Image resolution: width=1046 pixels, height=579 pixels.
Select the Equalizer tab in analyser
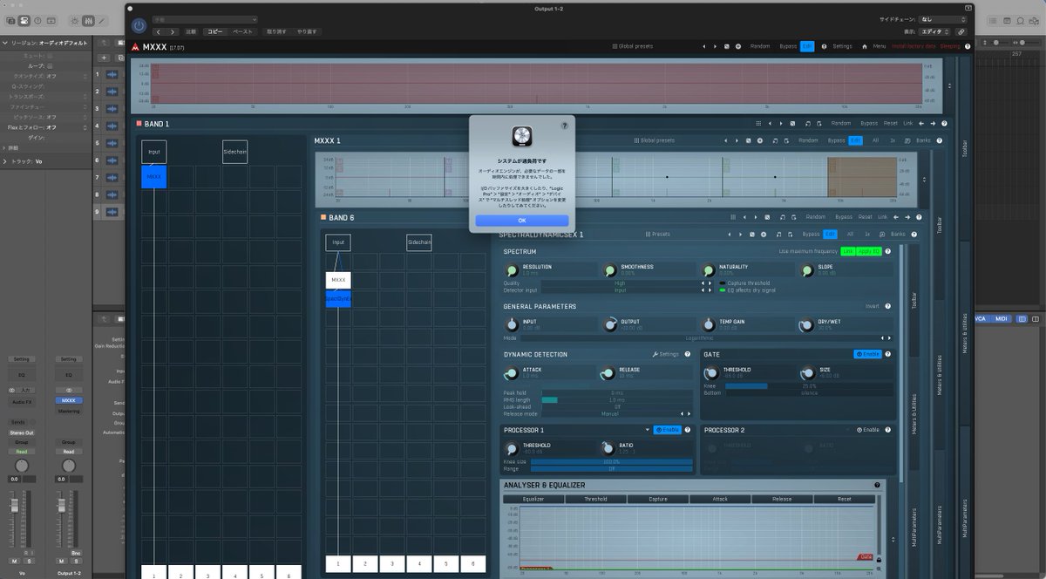tap(533, 500)
